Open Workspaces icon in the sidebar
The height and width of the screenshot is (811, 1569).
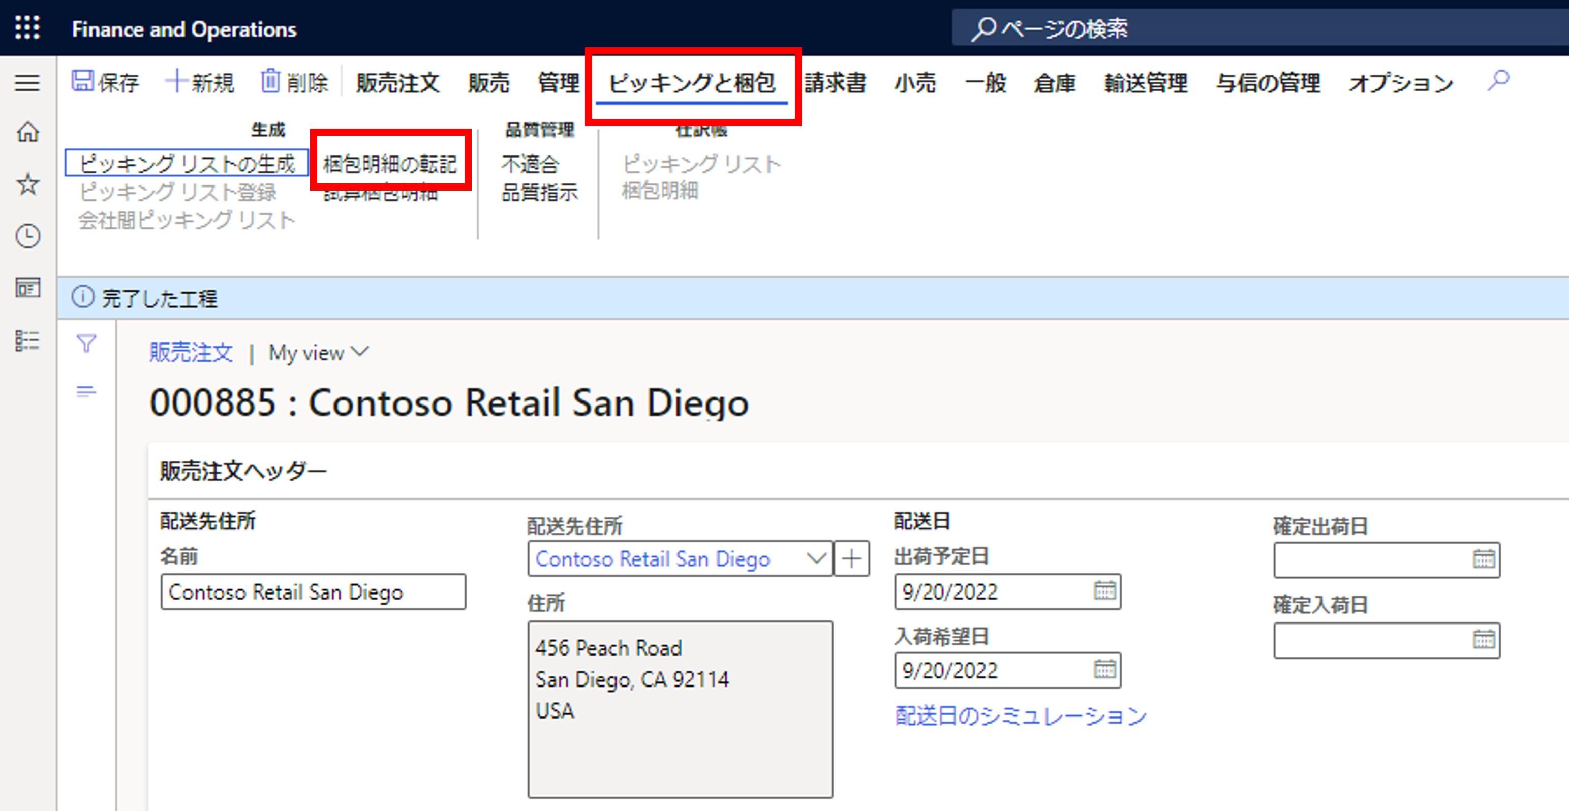(x=27, y=288)
